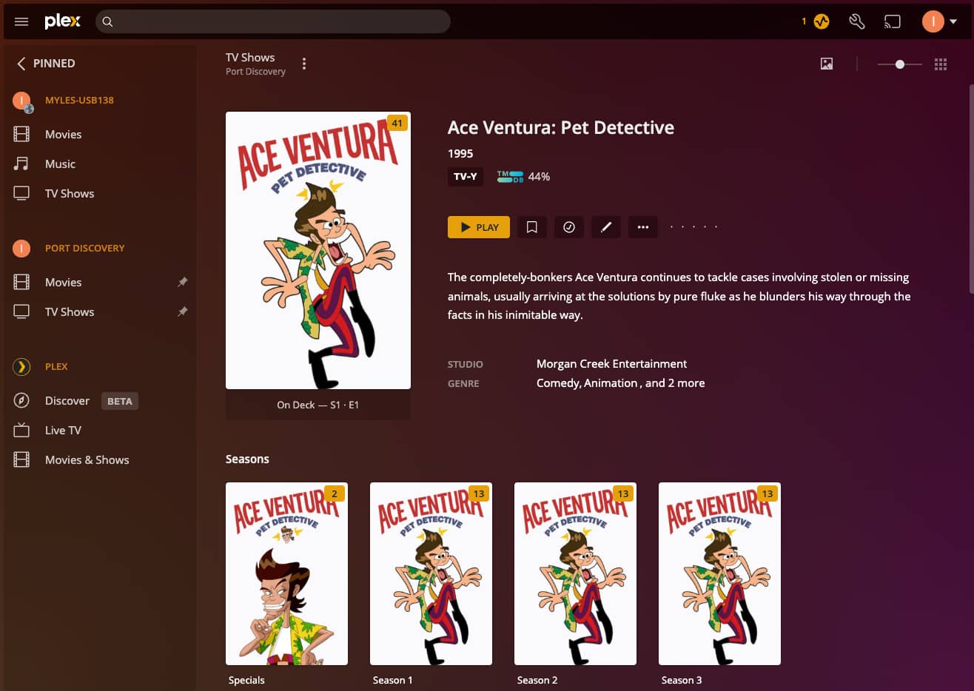Collapse the Pinned sidebar back arrow
This screenshot has height=691, width=974.
[x=21, y=64]
